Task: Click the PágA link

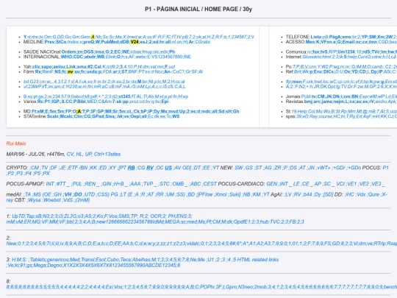Action: [335, 37]
